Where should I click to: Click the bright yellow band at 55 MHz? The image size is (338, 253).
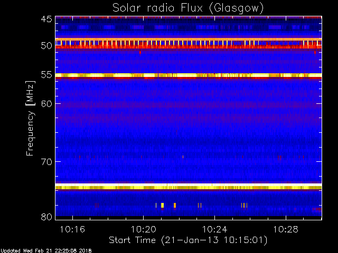coord(189,75)
